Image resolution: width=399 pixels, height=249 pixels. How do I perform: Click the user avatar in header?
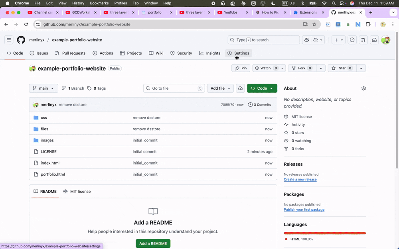(x=386, y=40)
